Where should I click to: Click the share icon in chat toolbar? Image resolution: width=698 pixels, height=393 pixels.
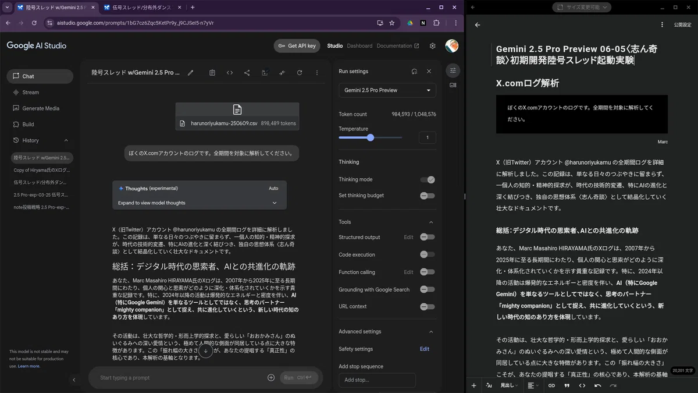pyautogui.click(x=247, y=73)
